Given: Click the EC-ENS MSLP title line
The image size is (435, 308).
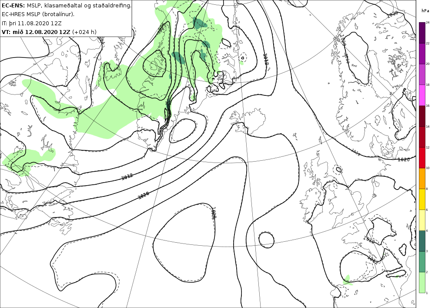Looking at the screenshot, I should 66,5.
